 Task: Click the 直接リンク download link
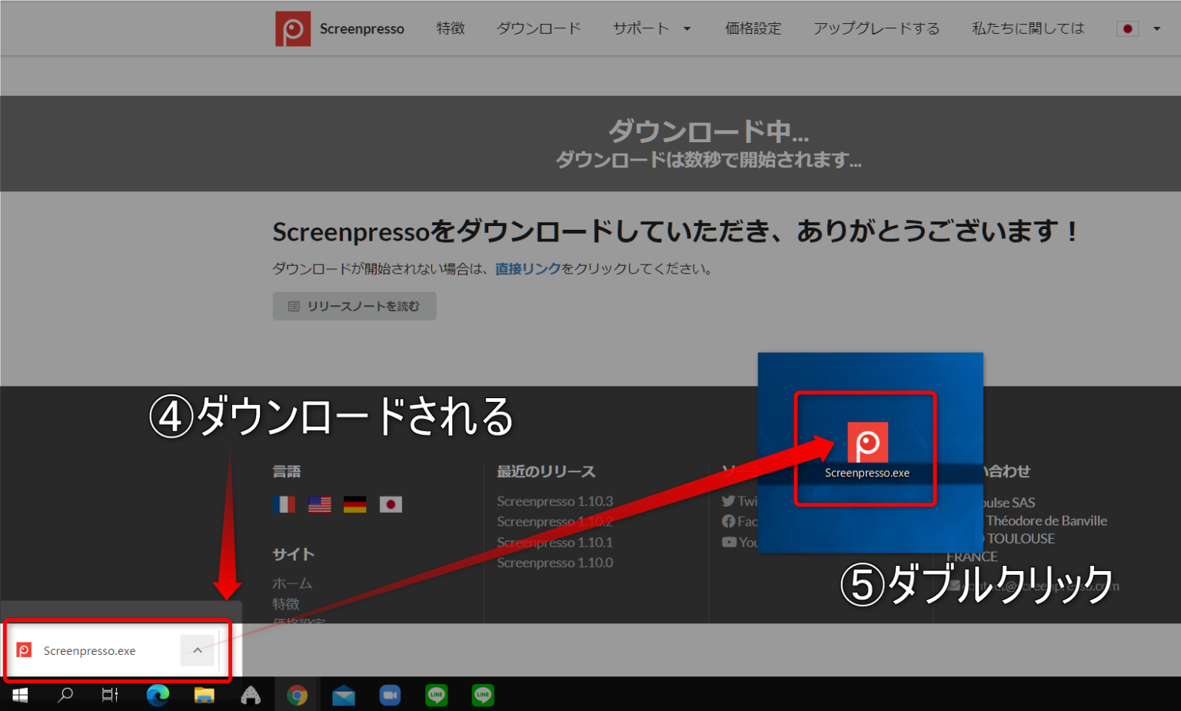tap(528, 268)
